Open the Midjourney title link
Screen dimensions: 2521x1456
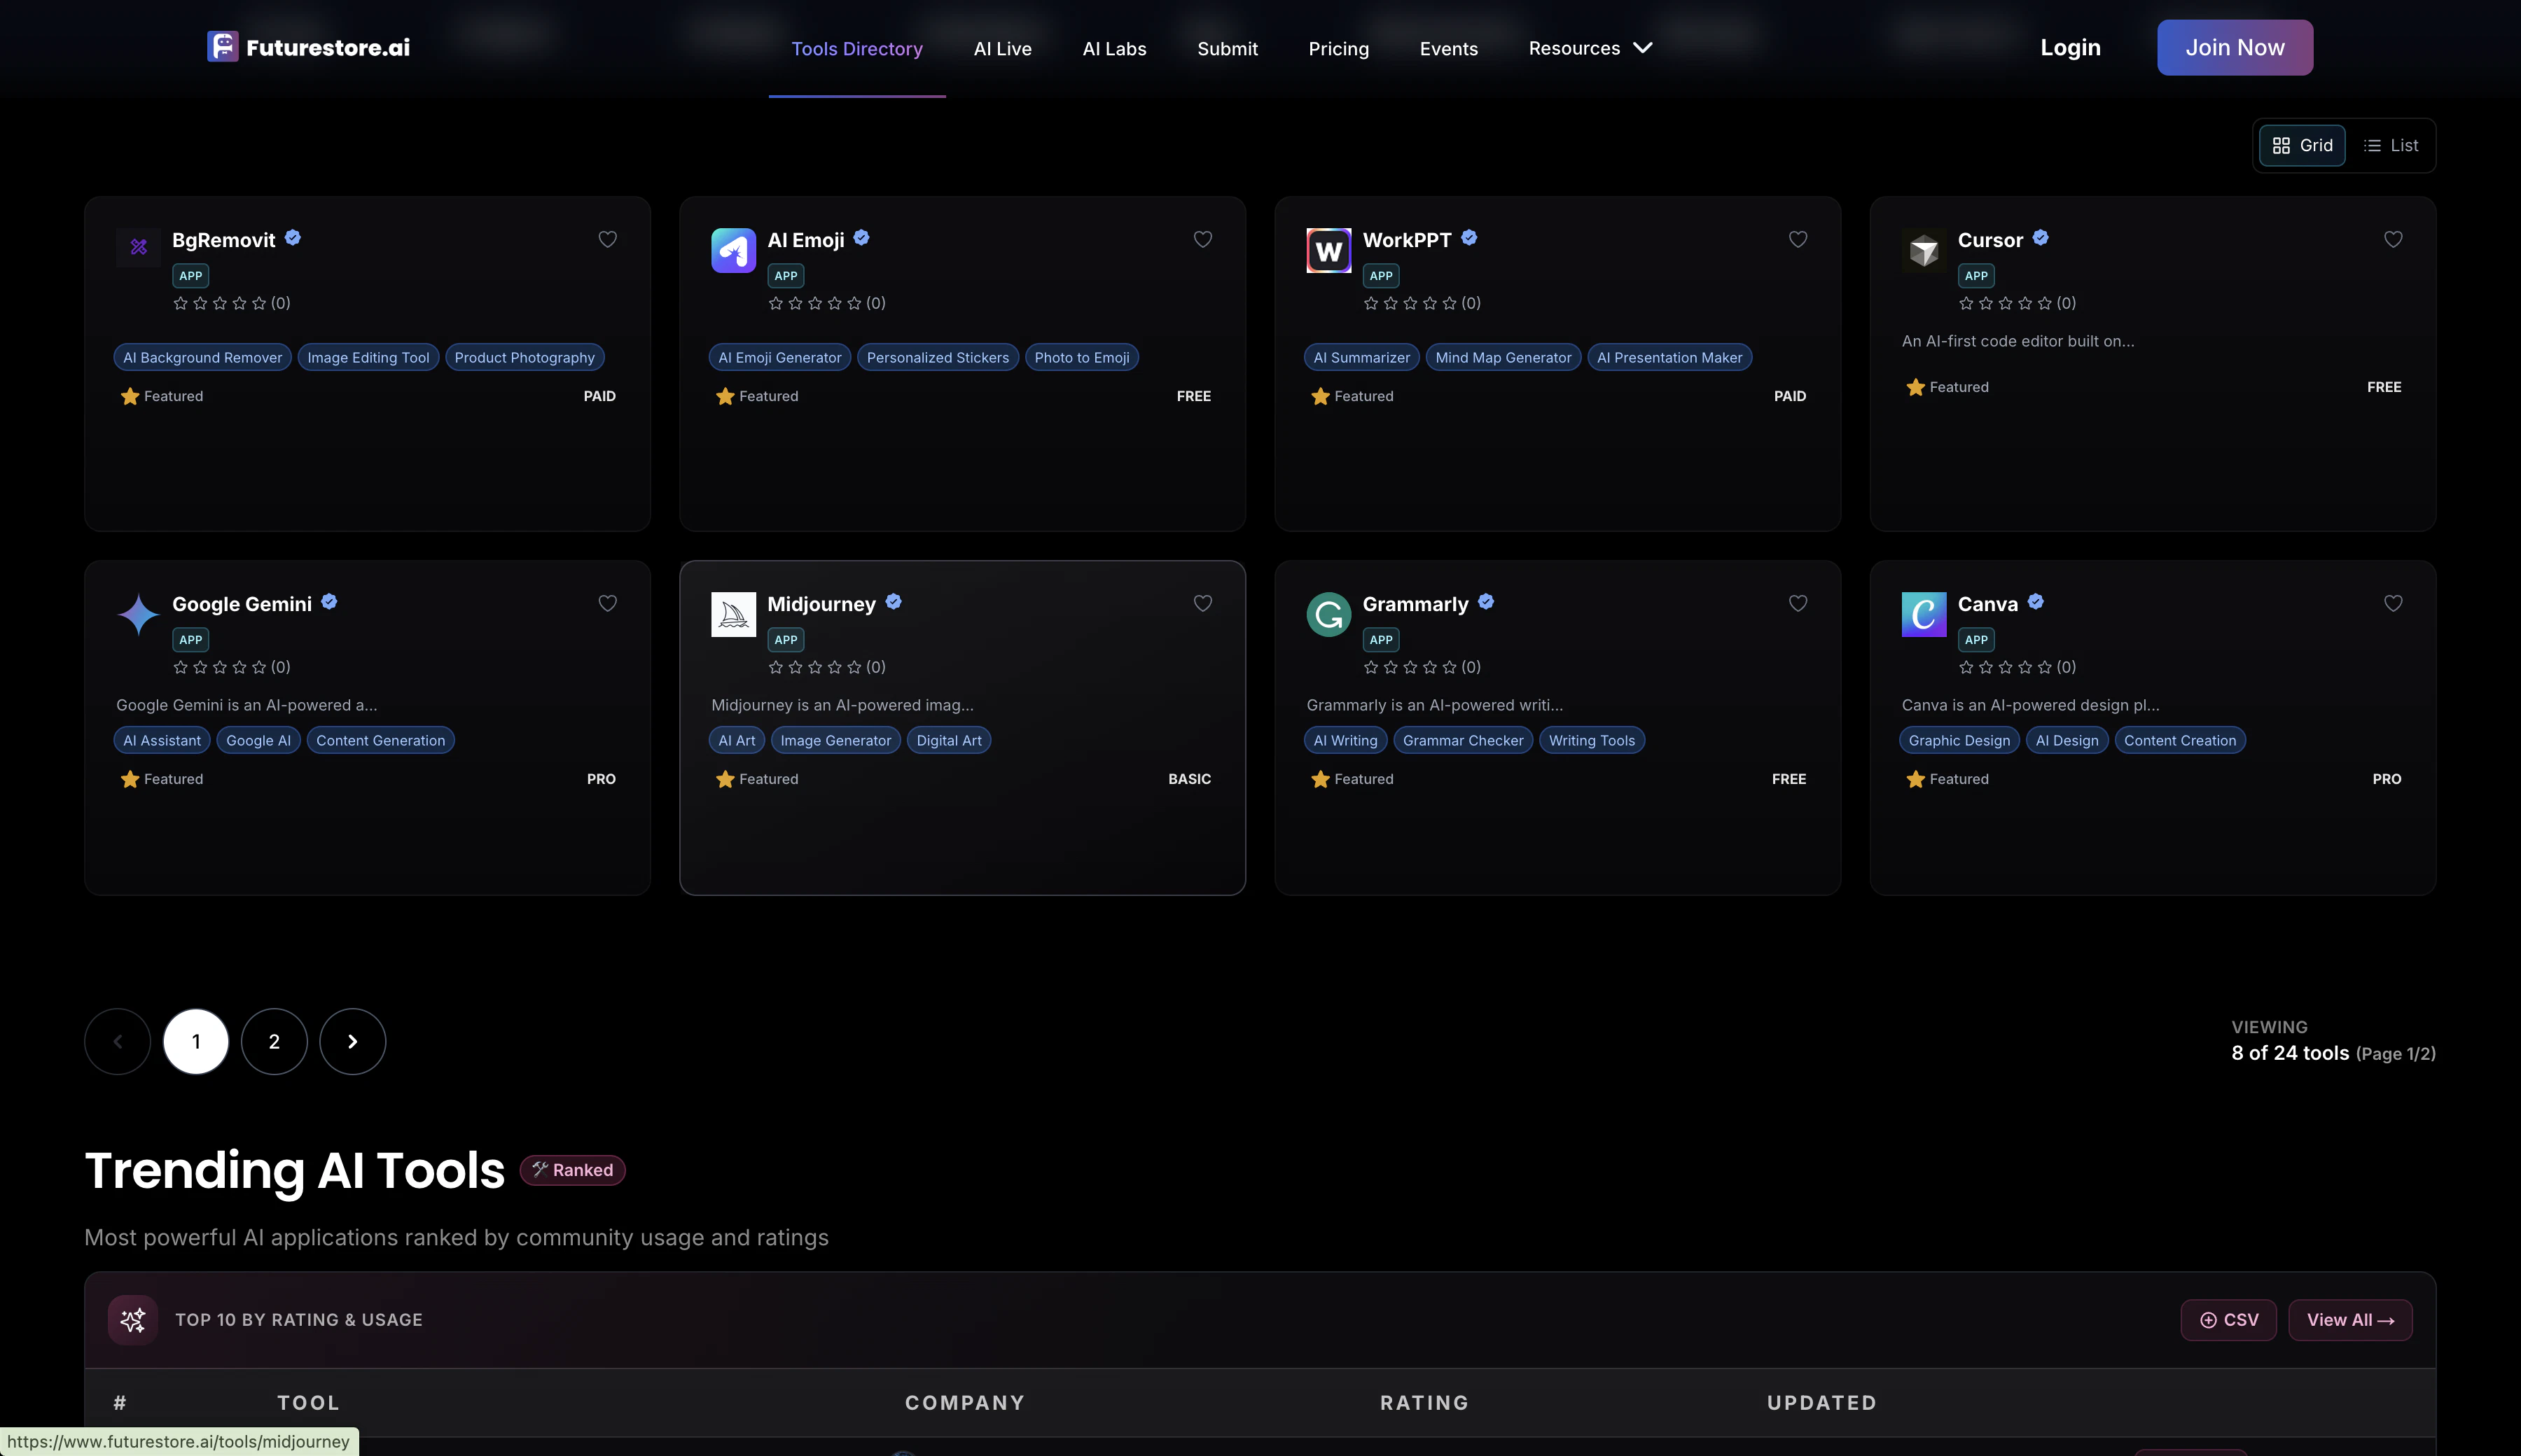tap(821, 604)
